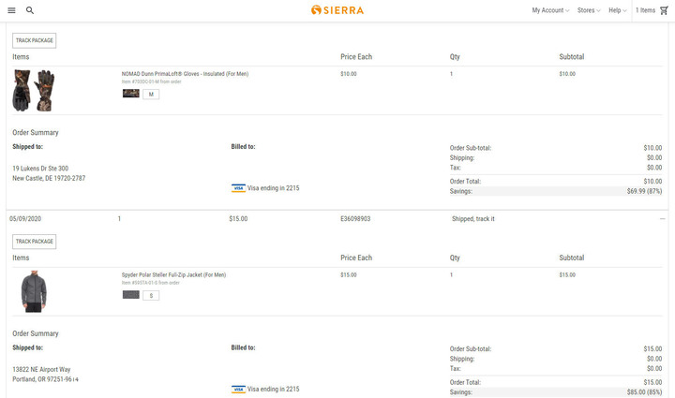Viewport: 675px width, 398px height.
Task: Click the size S box for jacket
Action: click(x=151, y=295)
